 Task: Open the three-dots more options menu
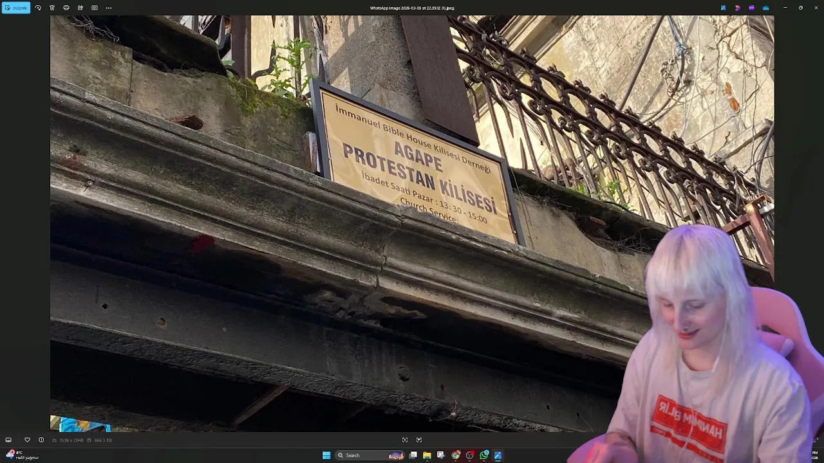coord(109,8)
